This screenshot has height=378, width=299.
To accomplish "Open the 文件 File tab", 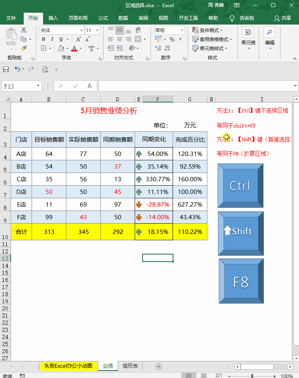I will [x=11, y=18].
